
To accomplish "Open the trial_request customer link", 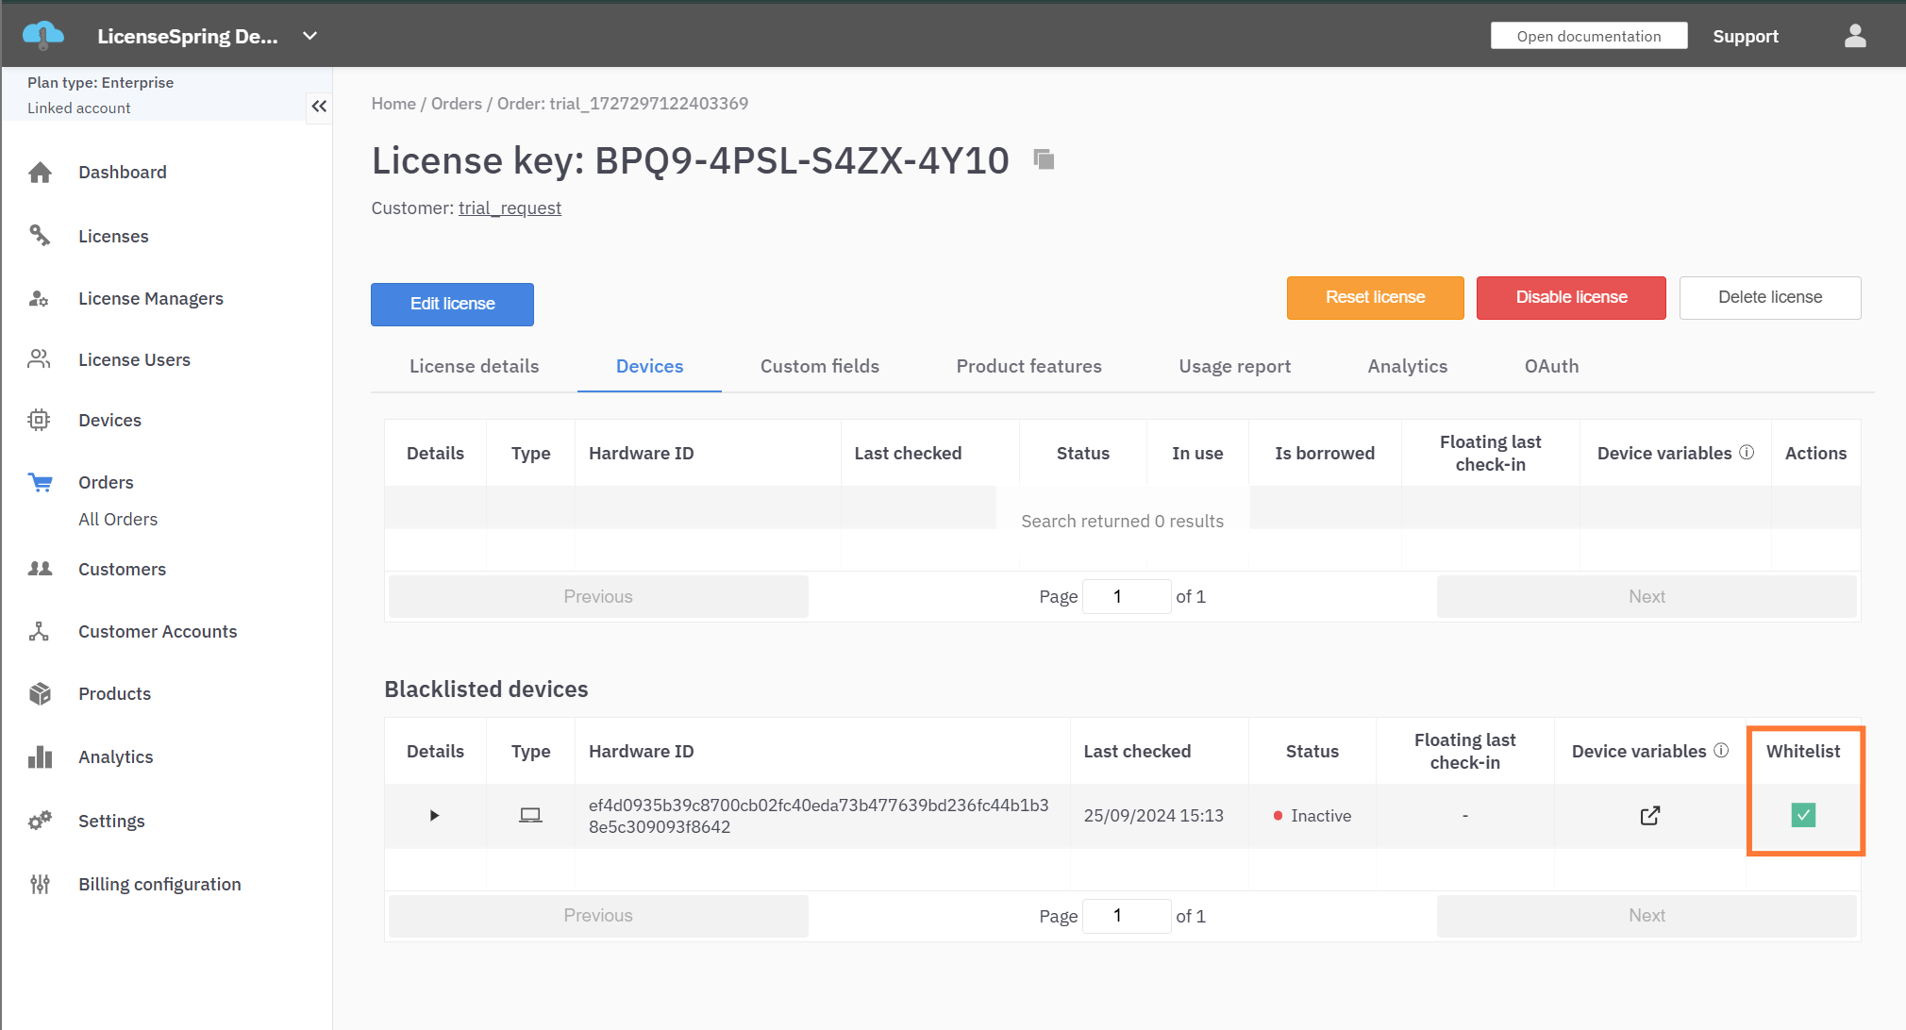I will click(510, 208).
